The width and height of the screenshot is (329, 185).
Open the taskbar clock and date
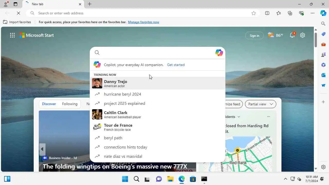point(312,179)
